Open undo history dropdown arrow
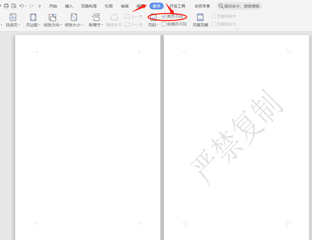The height and width of the screenshot is (240, 312). [26, 6]
